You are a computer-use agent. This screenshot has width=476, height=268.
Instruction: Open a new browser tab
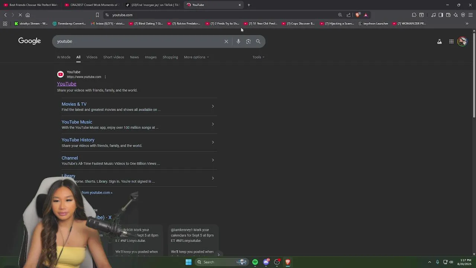coord(249,5)
